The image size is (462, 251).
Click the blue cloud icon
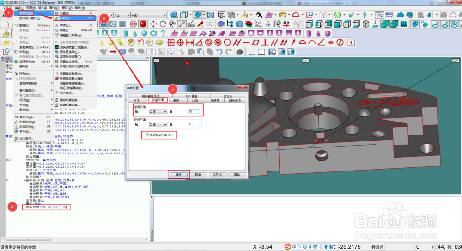pos(401,15)
